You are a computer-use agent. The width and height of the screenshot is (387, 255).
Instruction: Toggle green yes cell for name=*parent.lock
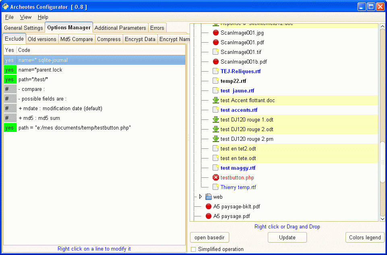click(x=10, y=70)
